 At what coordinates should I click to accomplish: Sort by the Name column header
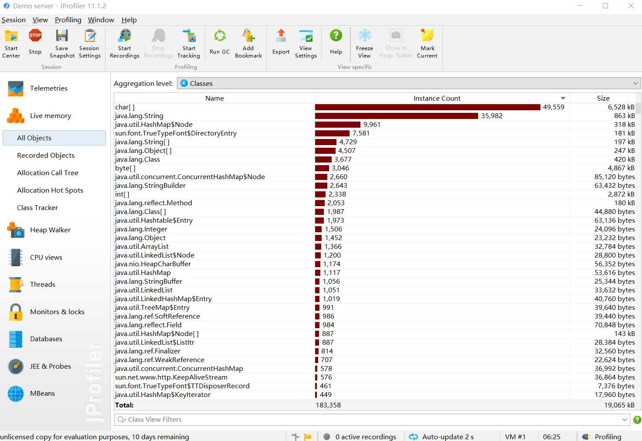coord(214,98)
